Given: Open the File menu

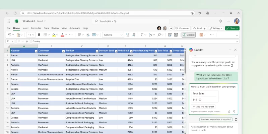Looking at the screenshot, I should [x=9, y=28].
